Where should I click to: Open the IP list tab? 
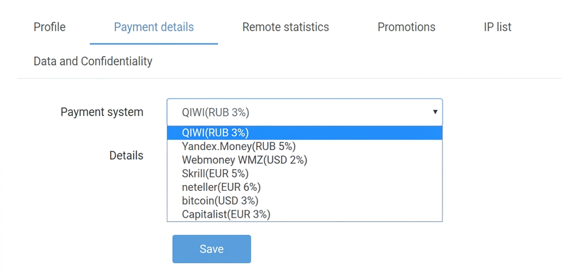(498, 27)
